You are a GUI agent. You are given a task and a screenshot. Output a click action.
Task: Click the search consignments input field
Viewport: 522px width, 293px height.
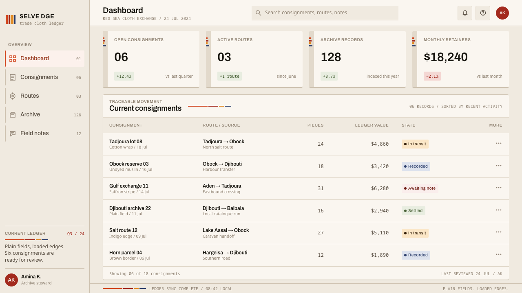pyautogui.click(x=325, y=13)
